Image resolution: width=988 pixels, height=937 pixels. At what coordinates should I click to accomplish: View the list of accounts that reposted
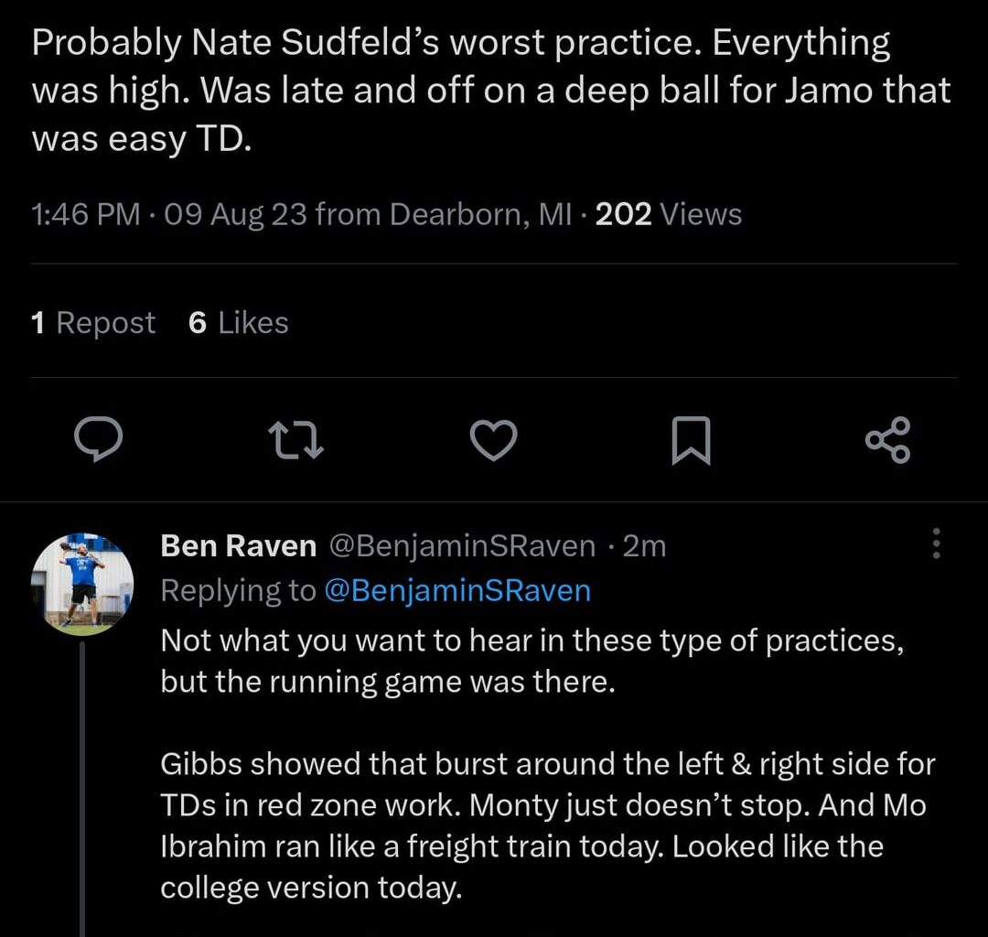coord(92,322)
